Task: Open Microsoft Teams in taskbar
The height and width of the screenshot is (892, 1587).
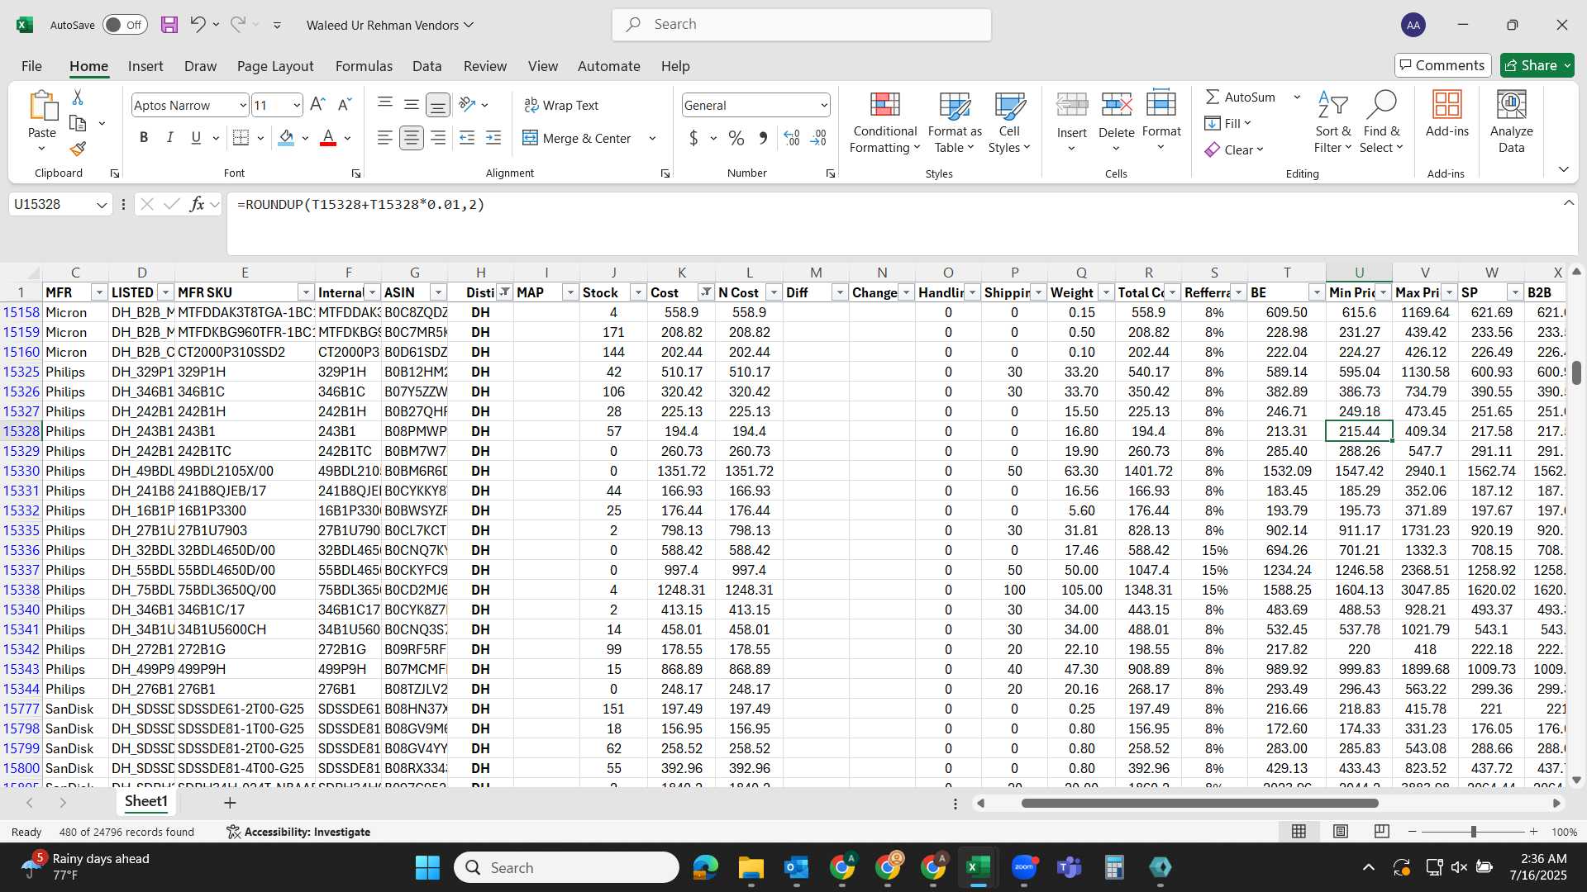Action: (1070, 867)
